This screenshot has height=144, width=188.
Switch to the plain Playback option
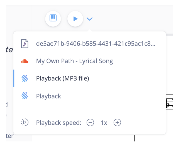pos(90,96)
